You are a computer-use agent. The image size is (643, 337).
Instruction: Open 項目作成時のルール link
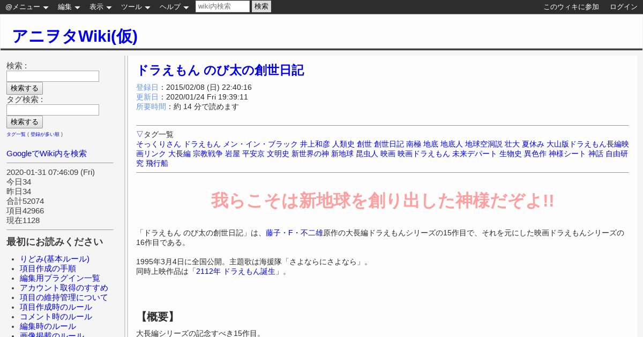click(56, 307)
